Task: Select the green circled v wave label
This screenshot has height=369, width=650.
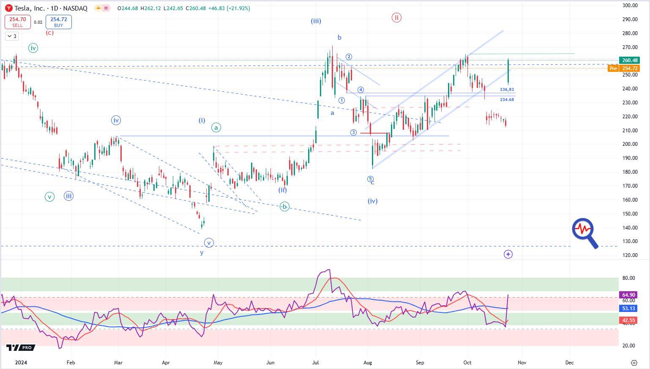Action: 49,197
